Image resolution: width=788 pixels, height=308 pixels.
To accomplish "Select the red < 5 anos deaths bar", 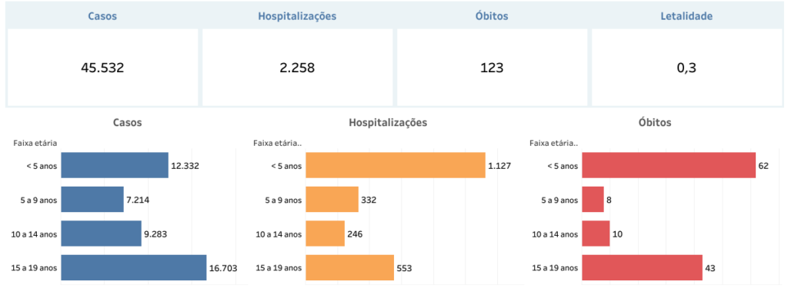I will pyautogui.click(x=669, y=165).
